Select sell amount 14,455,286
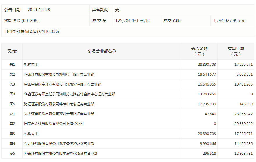Image resolution: width=256 pixels, height=162 pixels. click(x=243, y=144)
